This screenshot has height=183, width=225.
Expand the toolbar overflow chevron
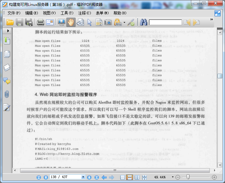click(211, 20)
